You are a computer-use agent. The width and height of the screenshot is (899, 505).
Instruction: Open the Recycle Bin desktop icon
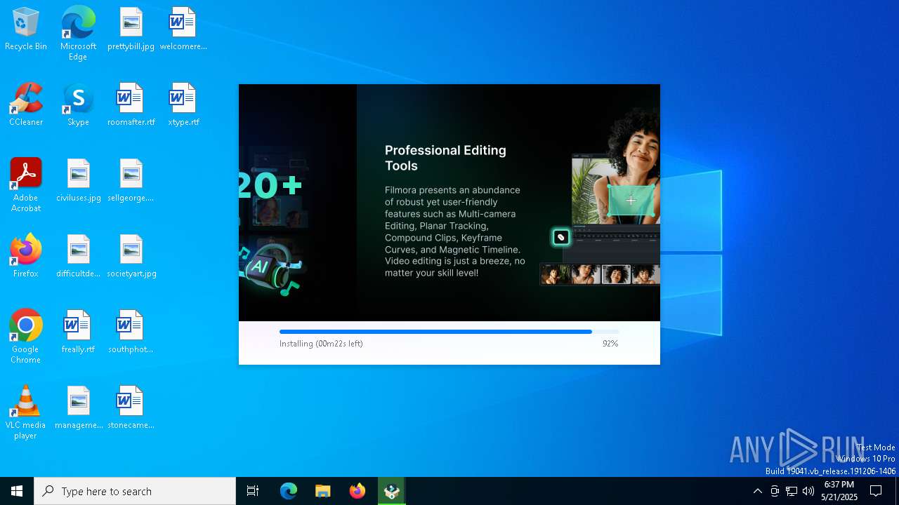pos(26,29)
